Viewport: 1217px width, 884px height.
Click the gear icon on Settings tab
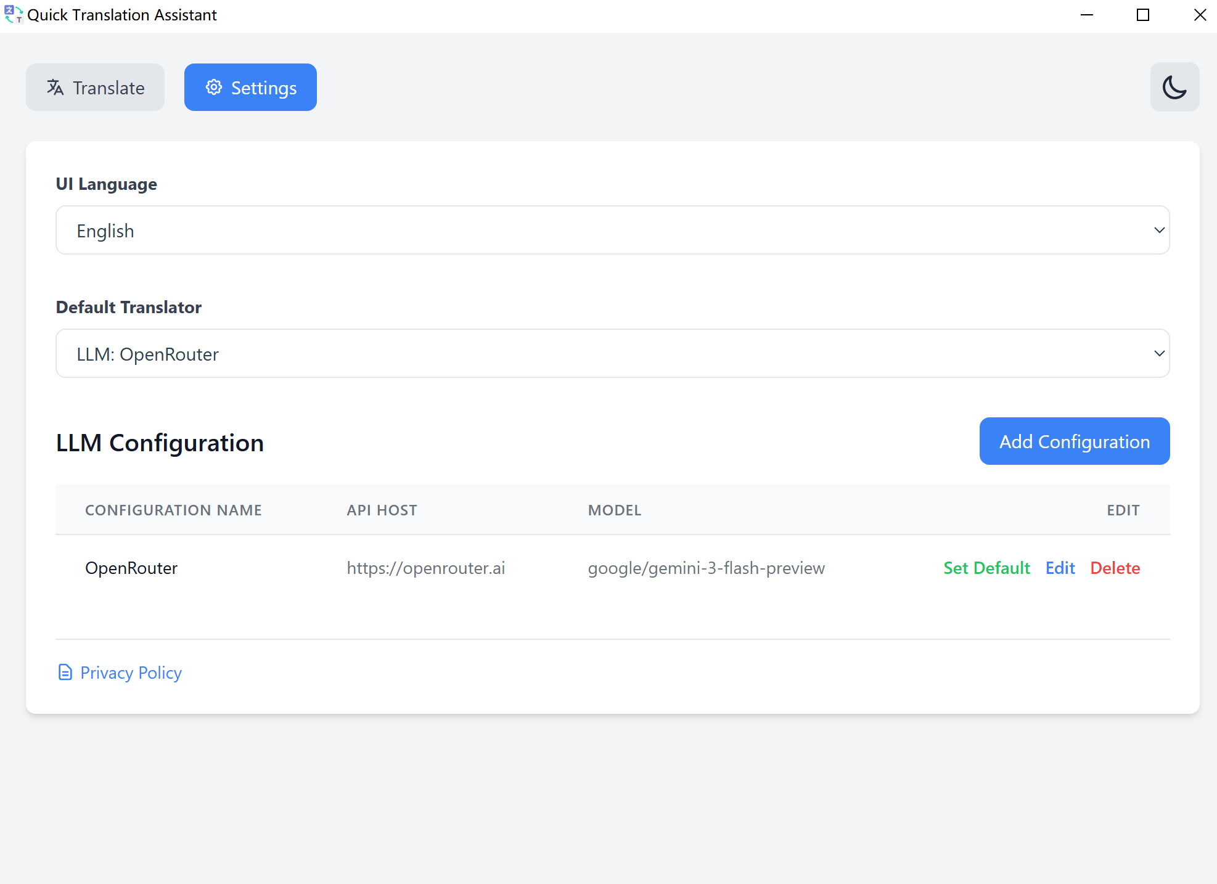tap(213, 87)
